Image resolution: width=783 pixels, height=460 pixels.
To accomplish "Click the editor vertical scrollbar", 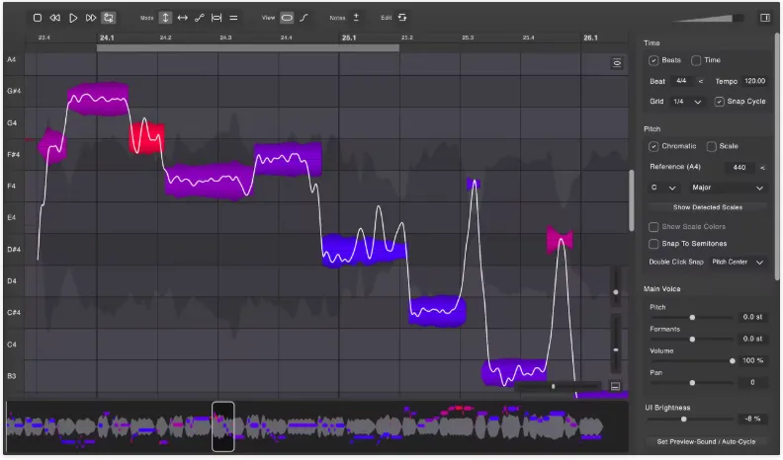I will (631, 199).
